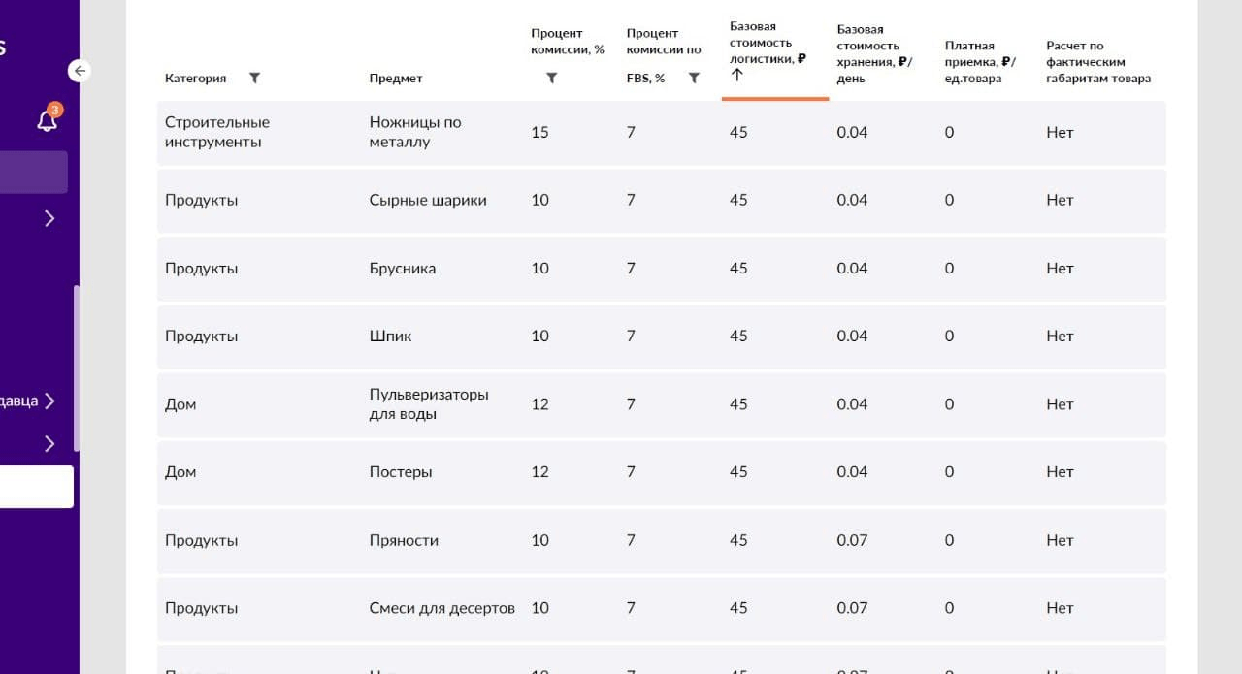Open filter icon for Процент комиссии по FBS

tap(694, 78)
